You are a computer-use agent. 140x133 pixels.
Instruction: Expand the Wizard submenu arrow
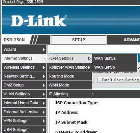pos(44,50)
